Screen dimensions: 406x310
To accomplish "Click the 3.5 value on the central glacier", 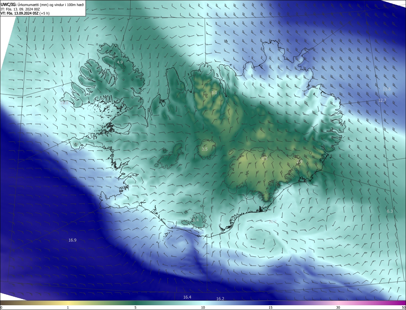I will pyautogui.click(x=205, y=149).
